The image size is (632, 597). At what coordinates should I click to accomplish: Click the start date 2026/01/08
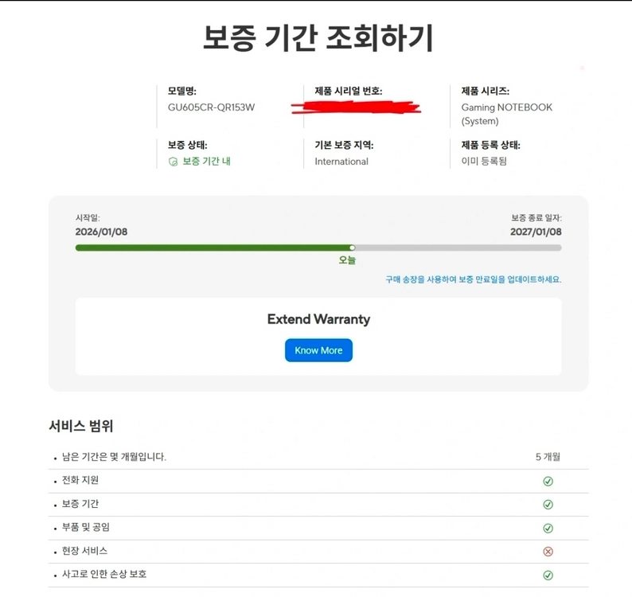[x=101, y=232]
